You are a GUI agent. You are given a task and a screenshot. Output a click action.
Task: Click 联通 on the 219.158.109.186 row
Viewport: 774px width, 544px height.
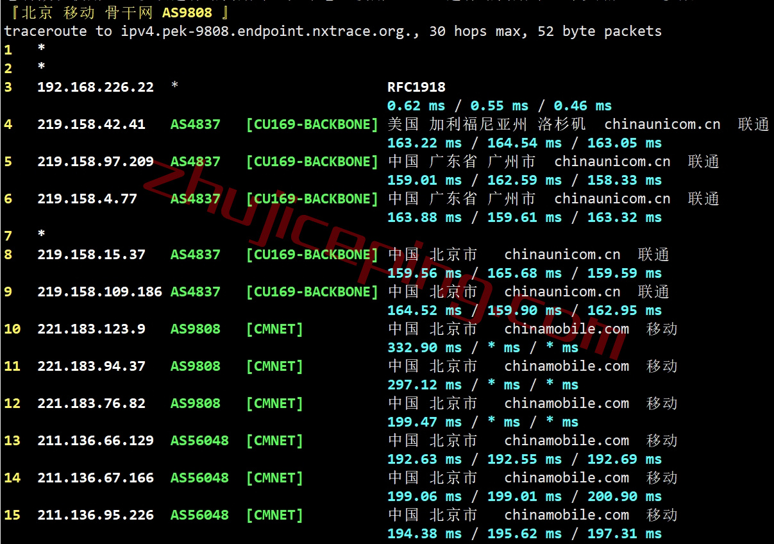653,292
